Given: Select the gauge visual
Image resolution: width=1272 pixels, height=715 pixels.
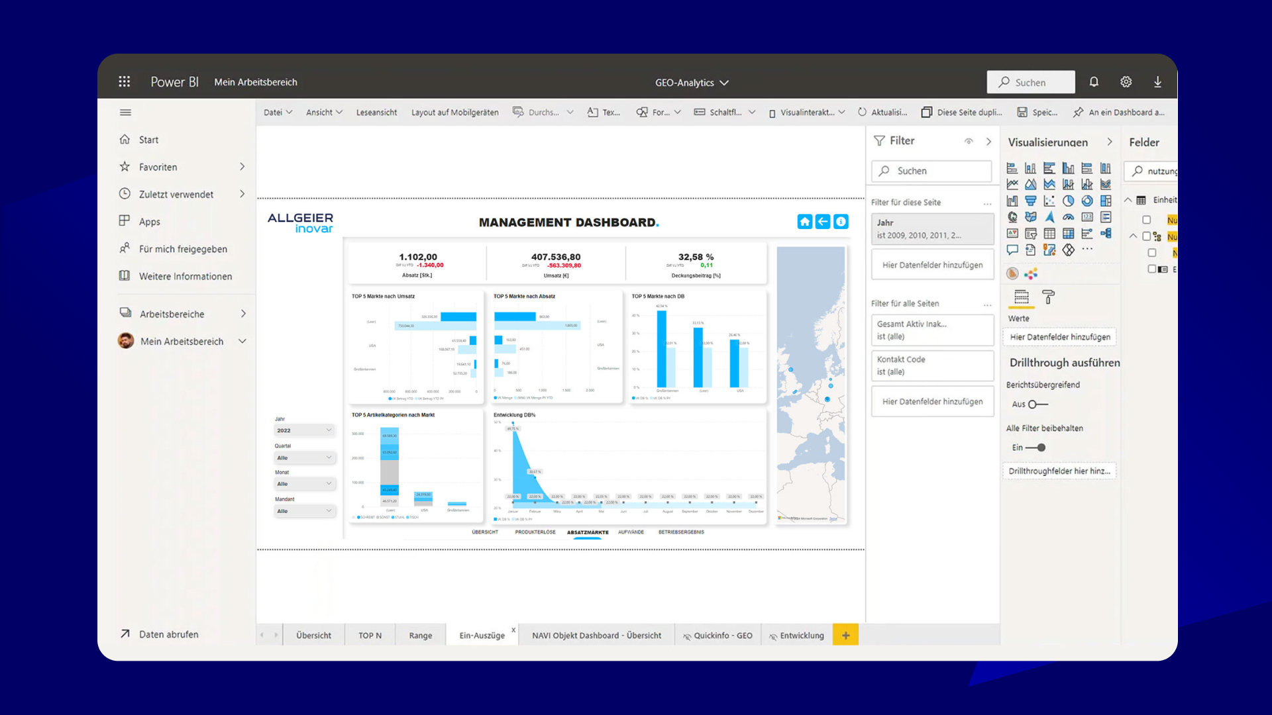Looking at the screenshot, I should tap(1068, 217).
